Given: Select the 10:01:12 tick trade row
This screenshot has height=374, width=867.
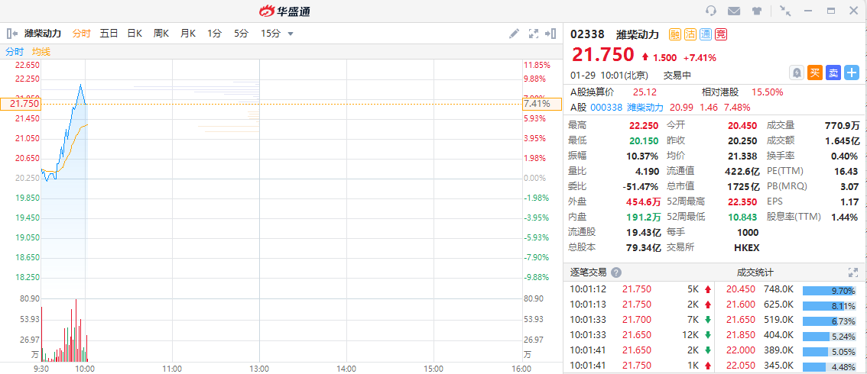Looking at the screenshot, I should click(640, 289).
